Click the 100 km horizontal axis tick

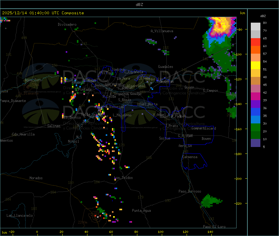pos(161,232)
